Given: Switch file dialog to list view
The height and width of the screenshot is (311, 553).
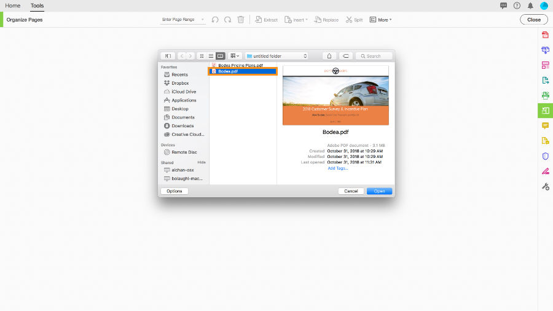Looking at the screenshot, I should click(211, 56).
